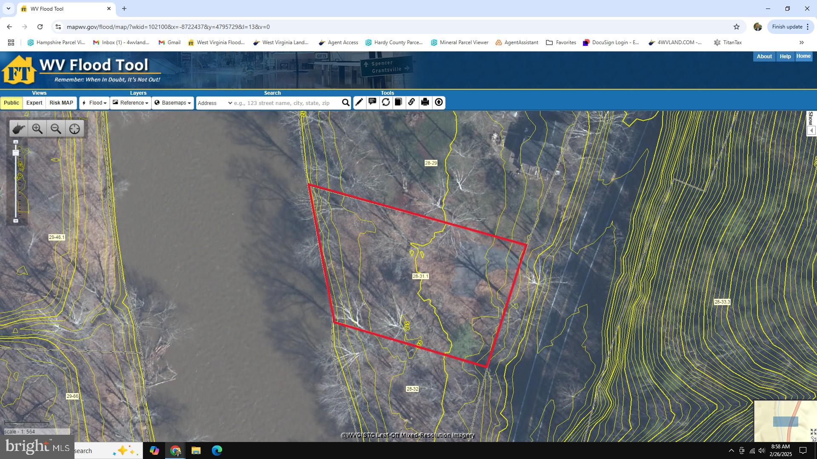Switch to the Expert view
The height and width of the screenshot is (459, 817).
(x=34, y=103)
